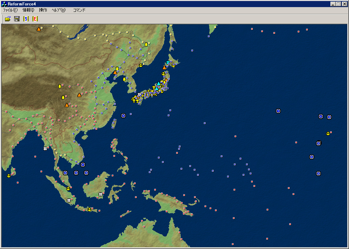Open the コマンド menu
The width and height of the screenshot is (349, 249).
point(79,10)
